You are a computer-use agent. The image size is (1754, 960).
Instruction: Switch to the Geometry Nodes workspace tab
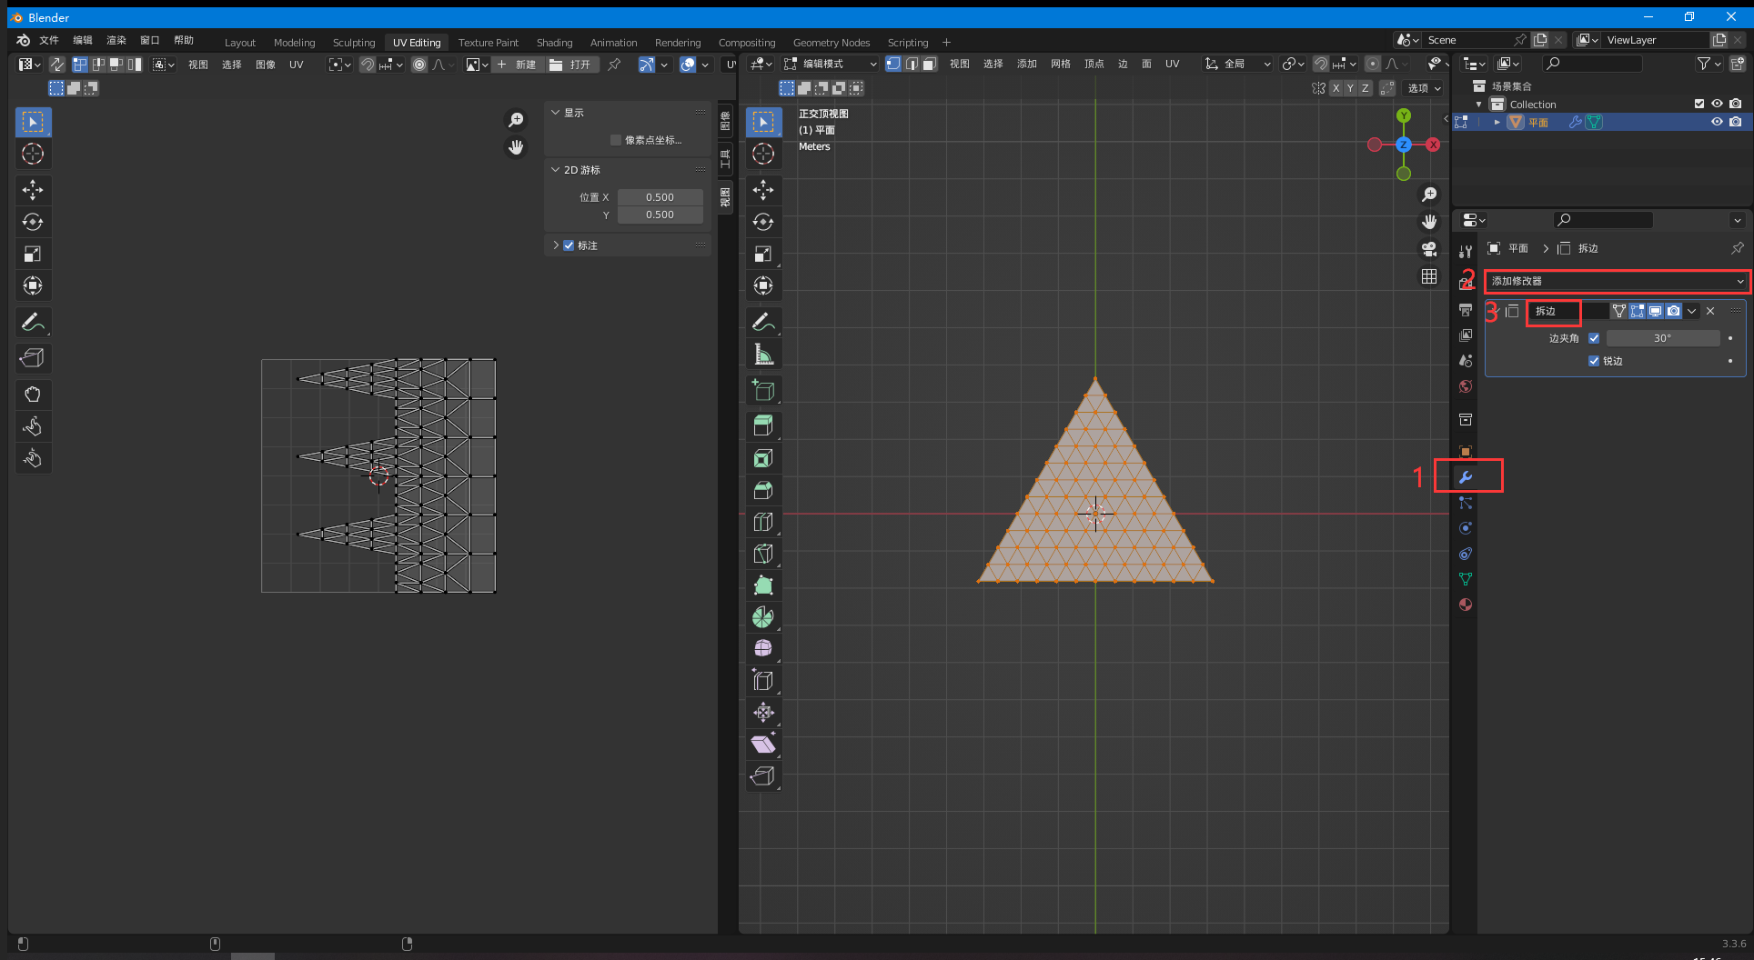(832, 43)
